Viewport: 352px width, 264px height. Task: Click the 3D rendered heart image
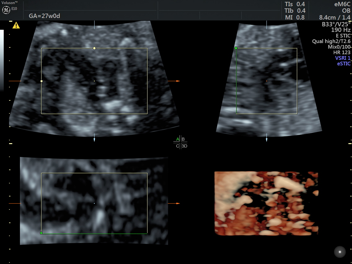[x=266, y=203]
